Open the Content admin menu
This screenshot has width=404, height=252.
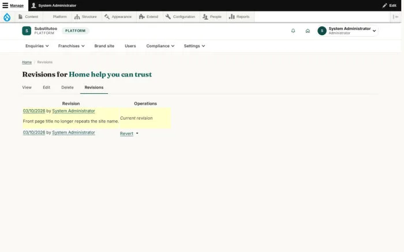pos(28,17)
